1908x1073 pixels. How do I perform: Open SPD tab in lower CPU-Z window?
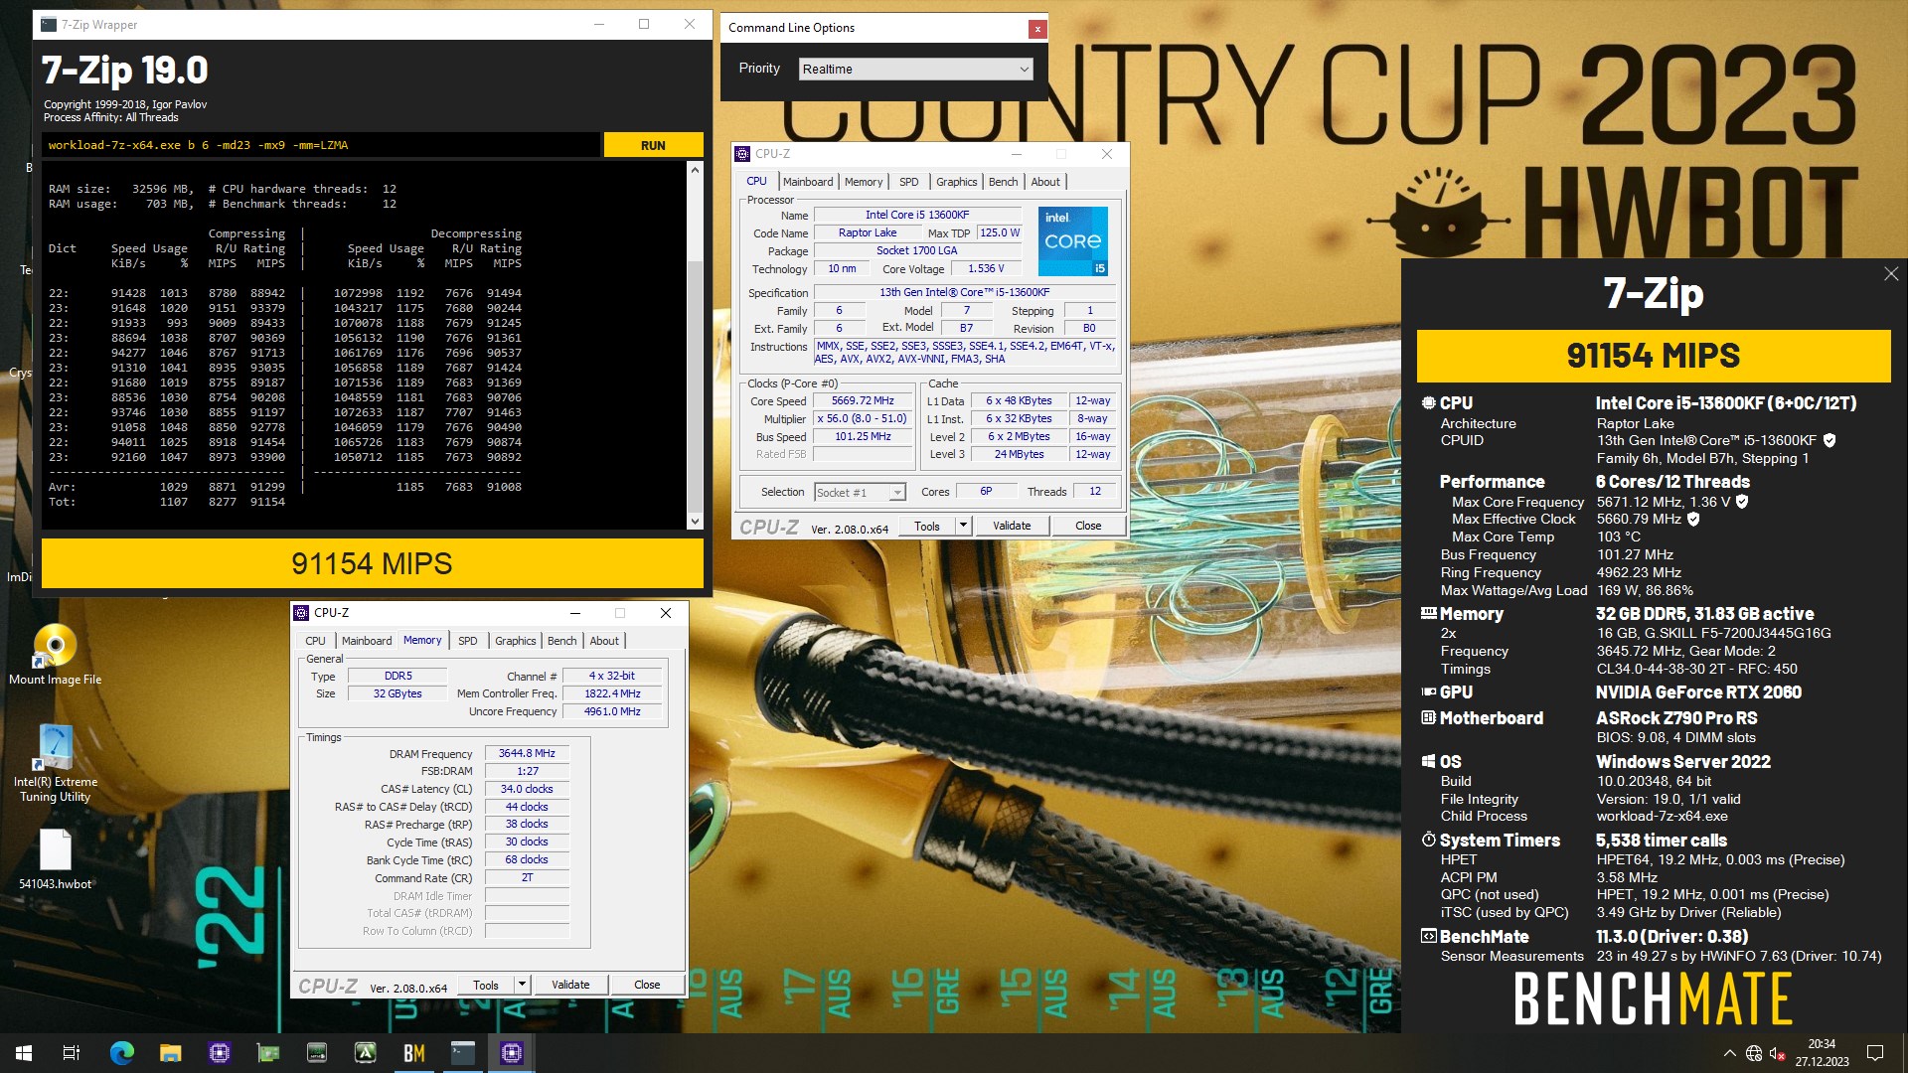(x=467, y=641)
